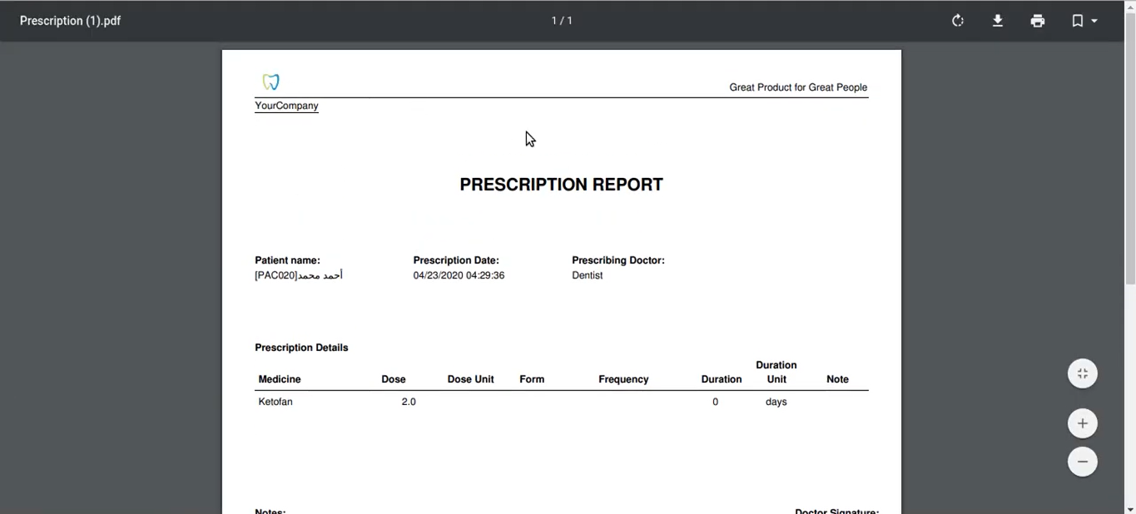The image size is (1136, 514).
Task: Click the tooth logo in the header
Action: pyautogui.click(x=270, y=82)
